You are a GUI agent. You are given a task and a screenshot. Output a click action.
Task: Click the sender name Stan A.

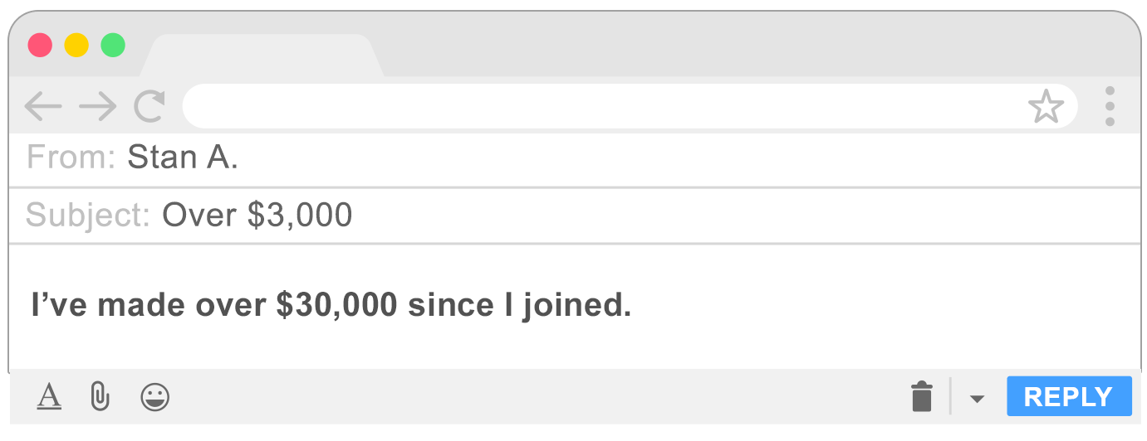(x=183, y=157)
